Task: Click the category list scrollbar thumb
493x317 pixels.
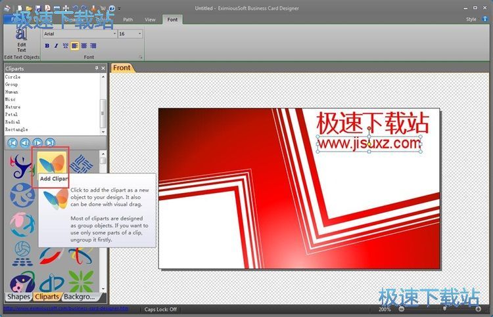Action: click(103, 113)
